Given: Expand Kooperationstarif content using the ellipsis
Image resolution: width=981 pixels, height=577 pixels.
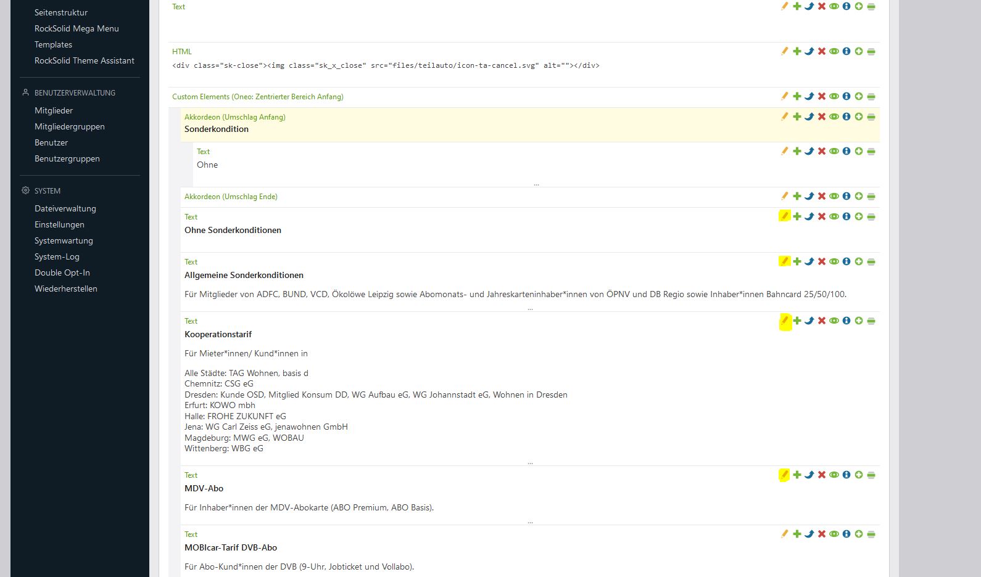Looking at the screenshot, I should click(530, 462).
